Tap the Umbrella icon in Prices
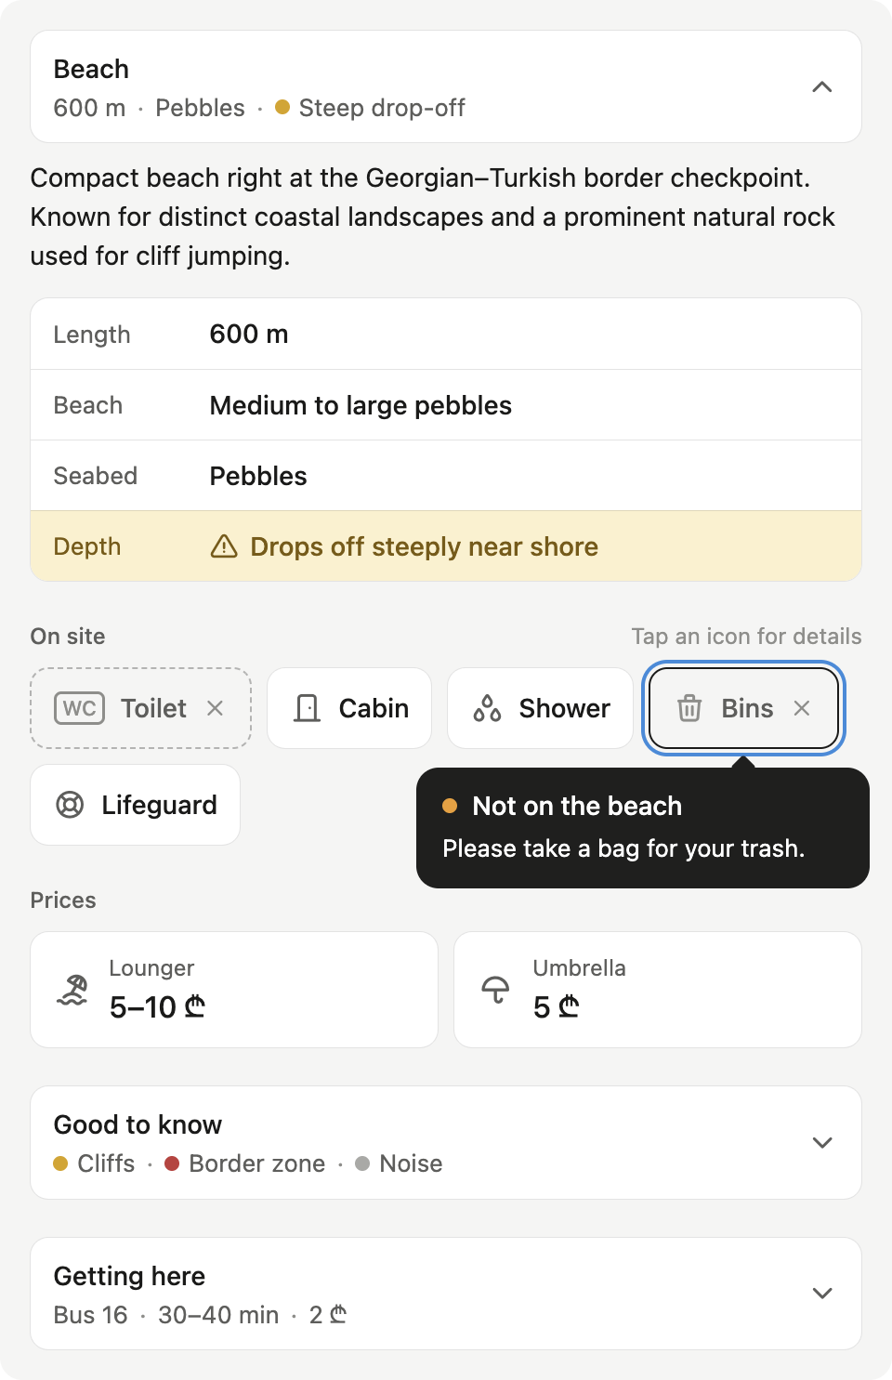 click(495, 990)
